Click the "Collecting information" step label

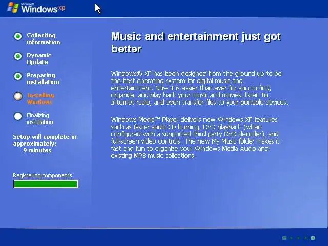pyautogui.click(x=43, y=39)
